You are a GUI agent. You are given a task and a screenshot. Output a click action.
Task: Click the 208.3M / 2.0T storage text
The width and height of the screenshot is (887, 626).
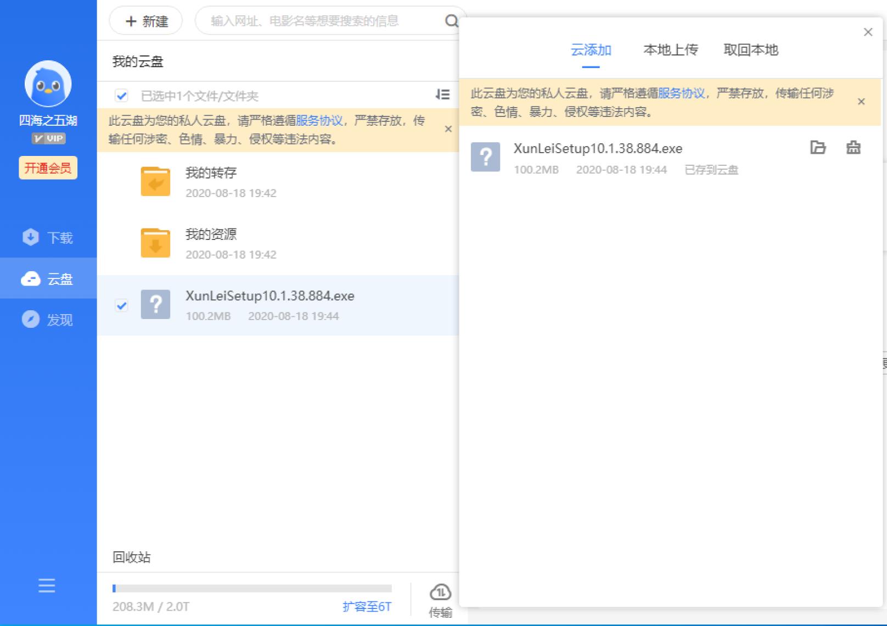pos(151,606)
